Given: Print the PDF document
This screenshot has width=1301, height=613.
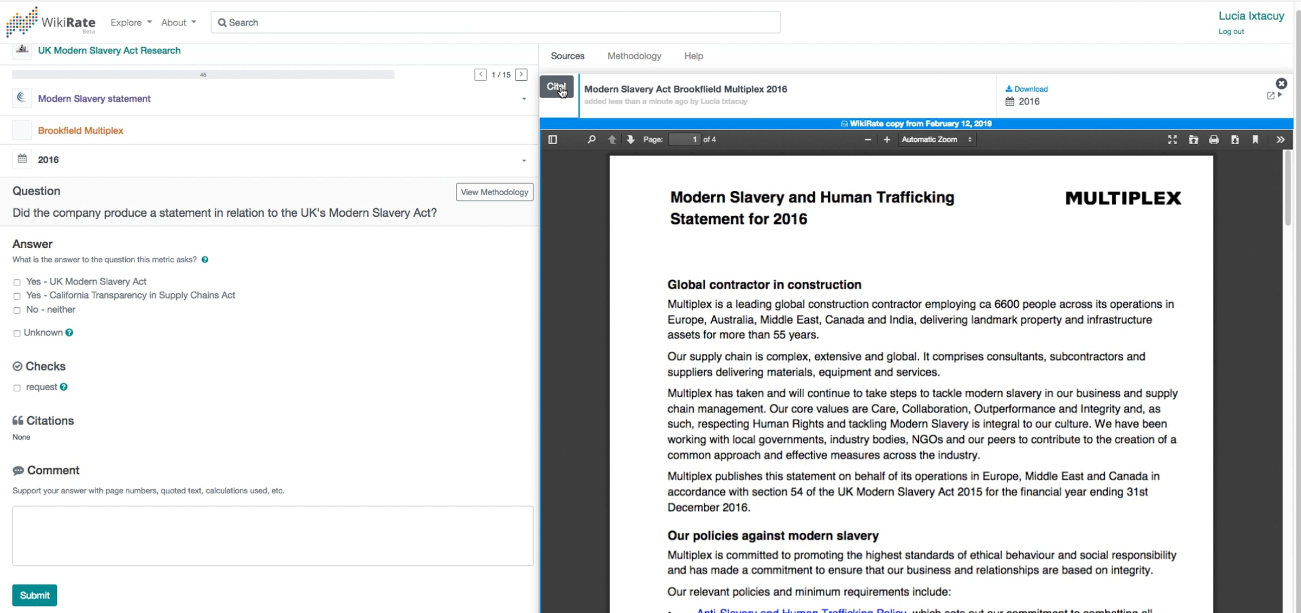Looking at the screenshot, I should (1214, 139).
